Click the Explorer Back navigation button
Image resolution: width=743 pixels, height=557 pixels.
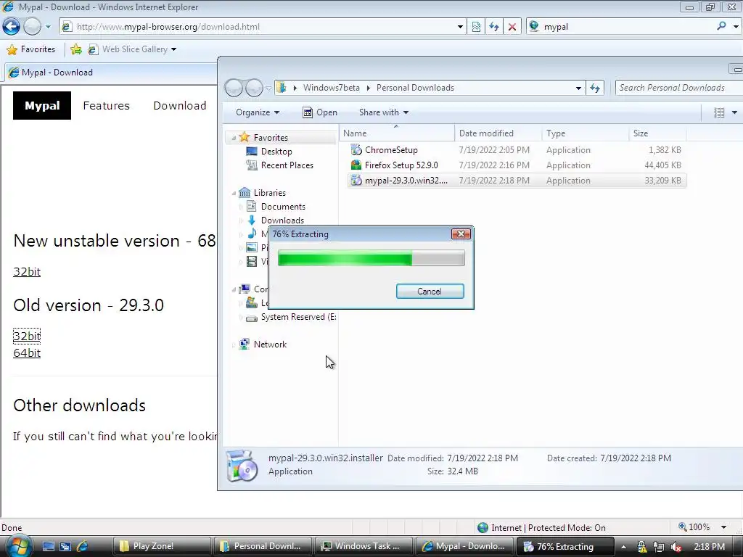[x=234, y=88]
